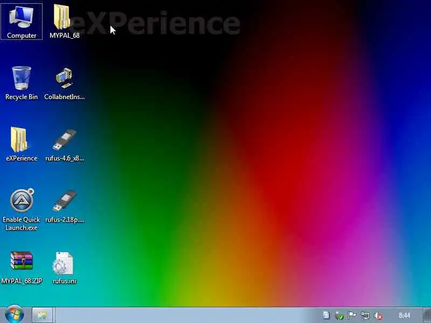
Task: Open the Computer desktop icon
Action: [x=22, y=22]
